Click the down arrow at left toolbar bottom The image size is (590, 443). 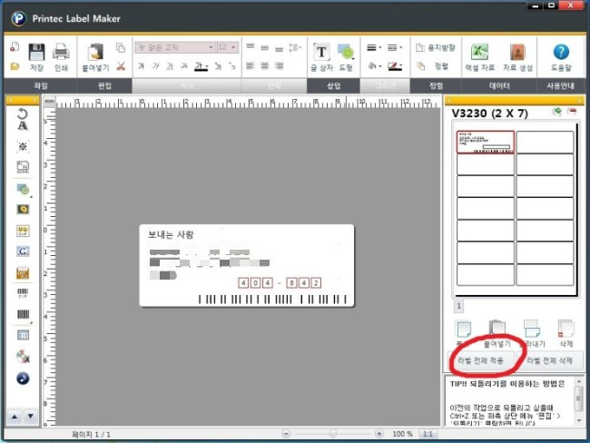click(x=31, y=417)
